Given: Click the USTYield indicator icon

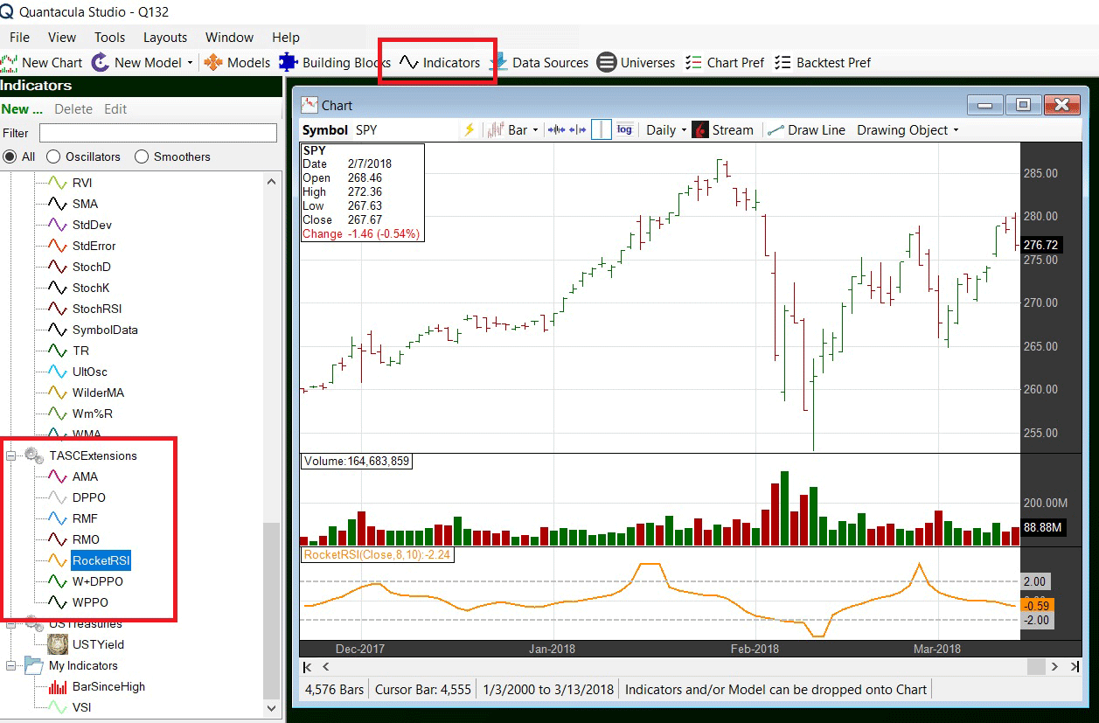Looking at the screenshot, I should (58, 644).
